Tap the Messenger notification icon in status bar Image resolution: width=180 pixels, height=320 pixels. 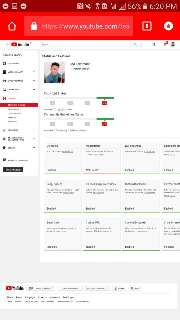5,6
